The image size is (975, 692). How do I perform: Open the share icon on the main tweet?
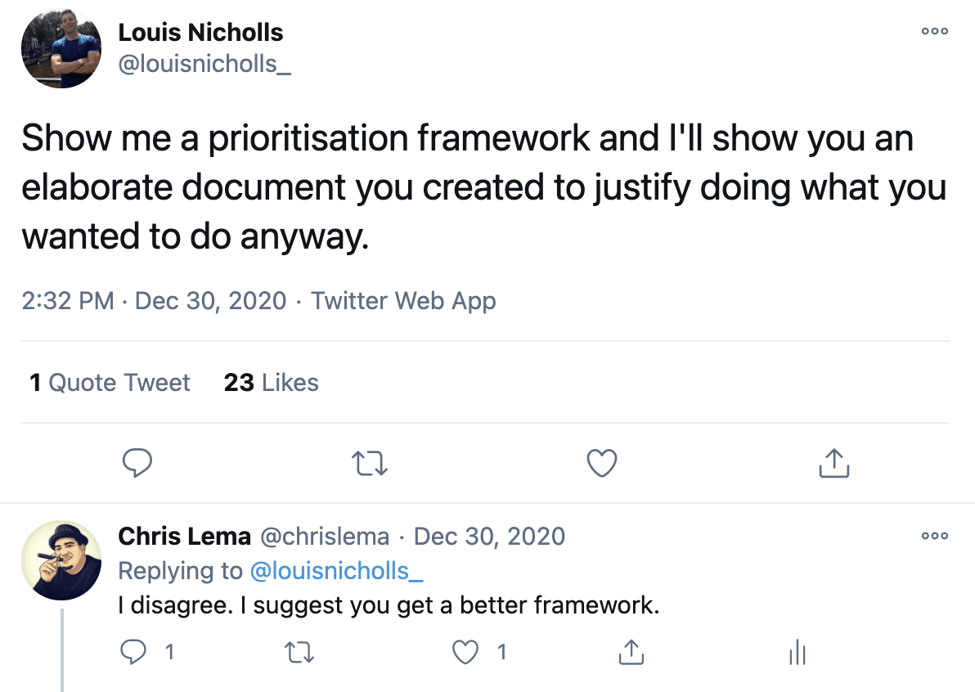833,463
